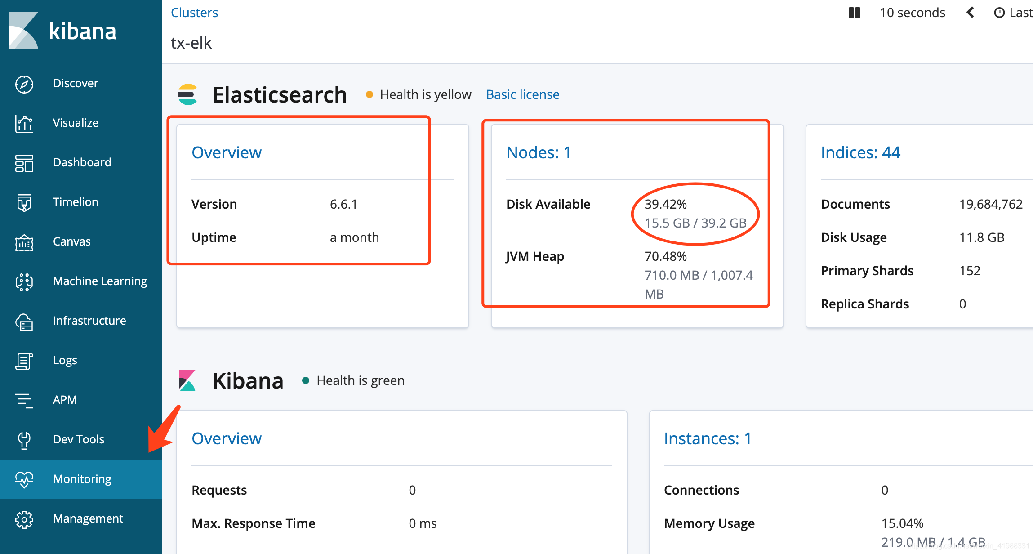Select the Timelion shield icon
The height and width of the screenshot is (554, 1033).
click(24, 203)
